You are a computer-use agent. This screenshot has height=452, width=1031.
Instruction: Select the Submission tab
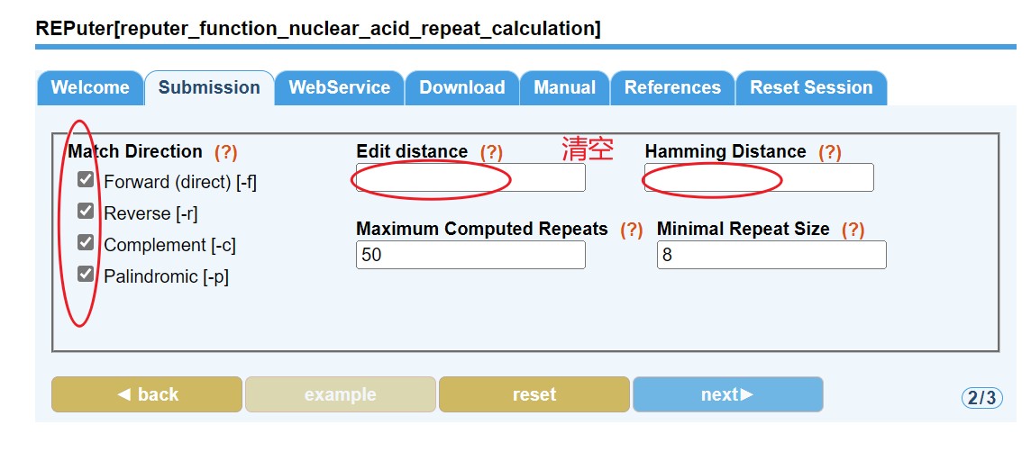coord(209,88)
